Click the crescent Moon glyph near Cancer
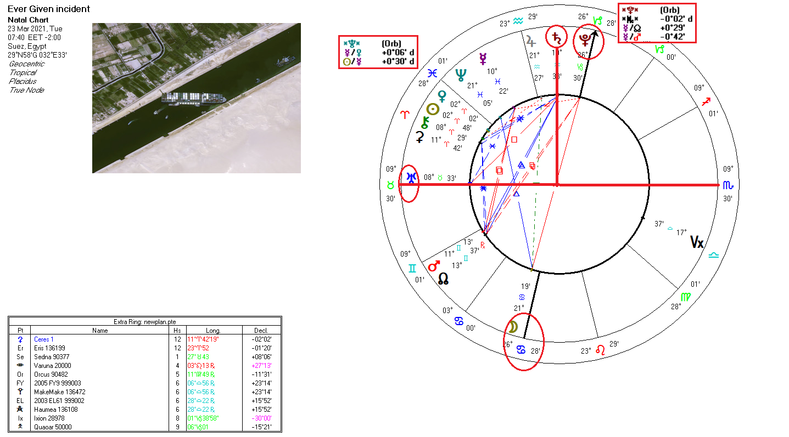The width and height of the screenshot is (789, 437). pyautogui.click(x=512, y=327)
